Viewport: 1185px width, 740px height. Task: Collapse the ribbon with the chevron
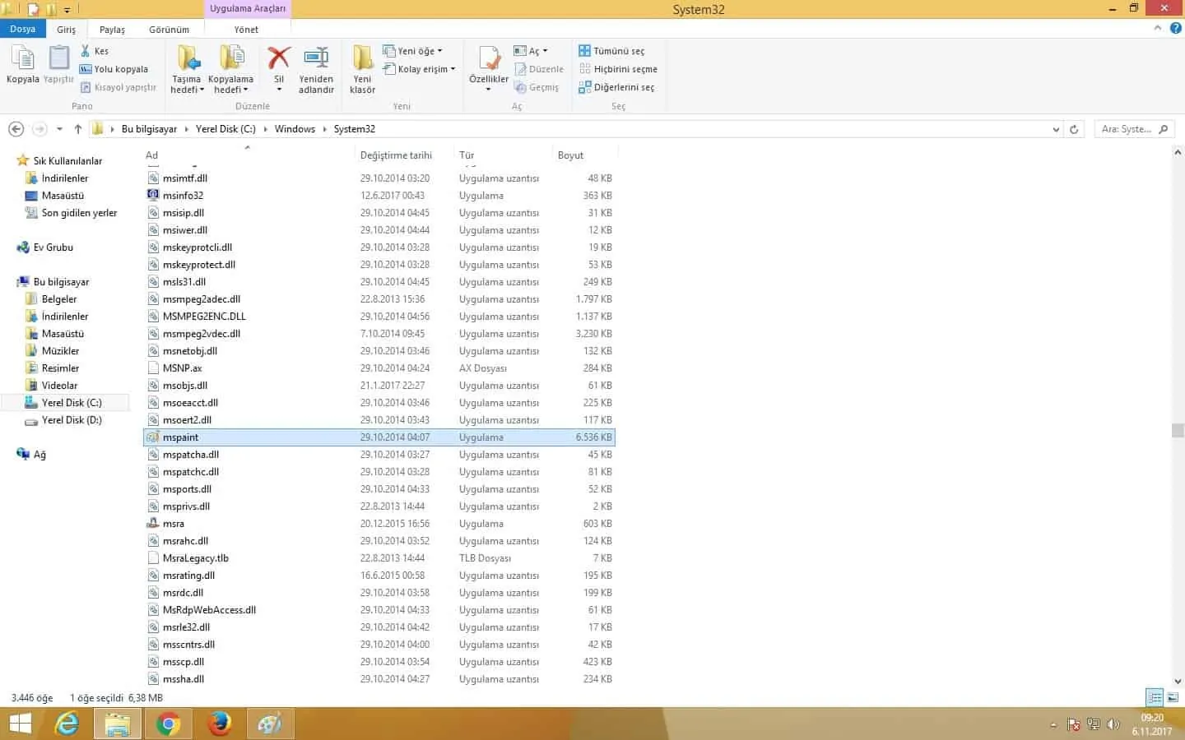click(1157, 28)
